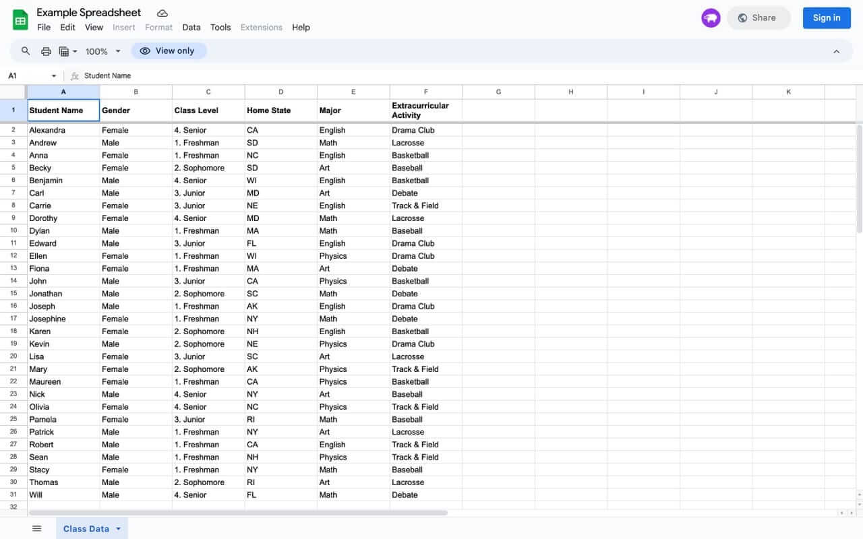
Task: Print the spreadsheet using the printer icon
Action: click(x=46, y=51)
